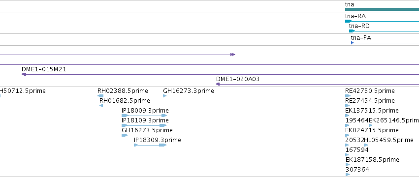Select the EK024715.5prime feature label

click(372, 130)
